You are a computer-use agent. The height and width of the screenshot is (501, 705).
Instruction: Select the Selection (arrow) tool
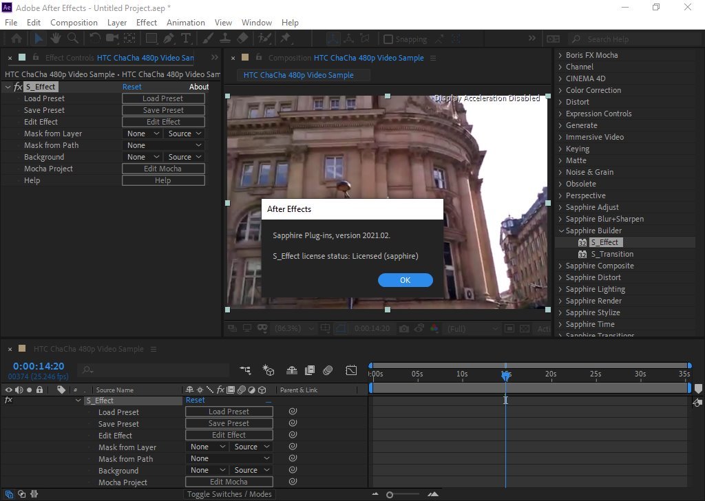(39, 39)
